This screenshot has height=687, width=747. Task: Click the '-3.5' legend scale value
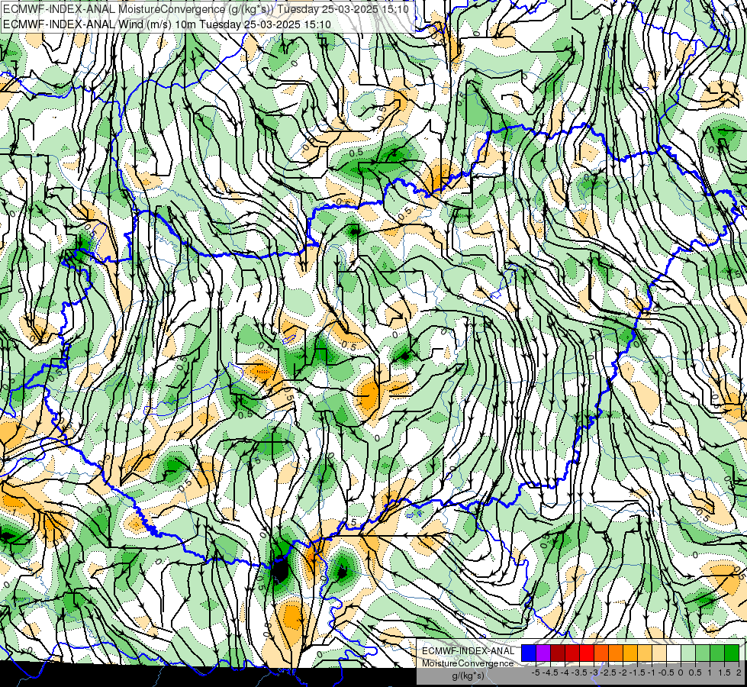coord(579,672)
